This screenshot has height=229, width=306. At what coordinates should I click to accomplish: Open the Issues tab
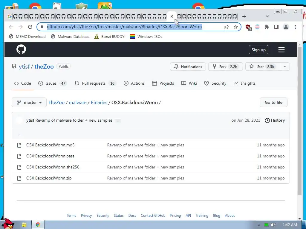point(53,83)
